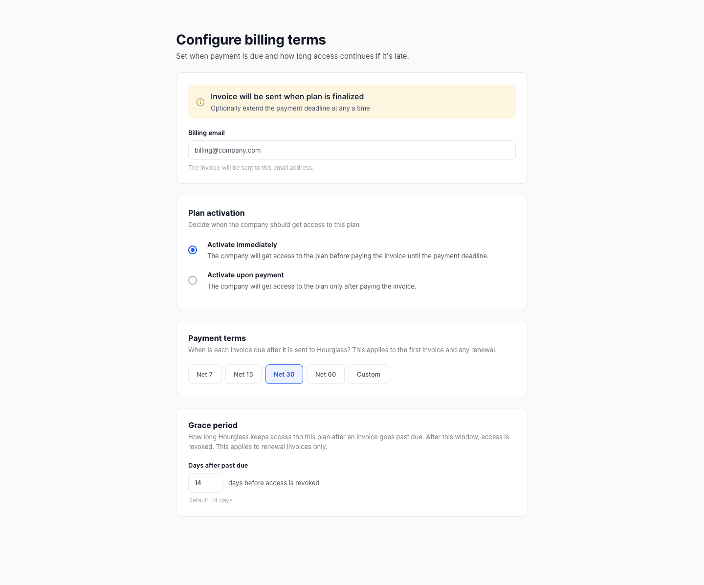The image size is (704, 585).
Task: Click the 'Configure billing terms' page heading
Action: 251,40
